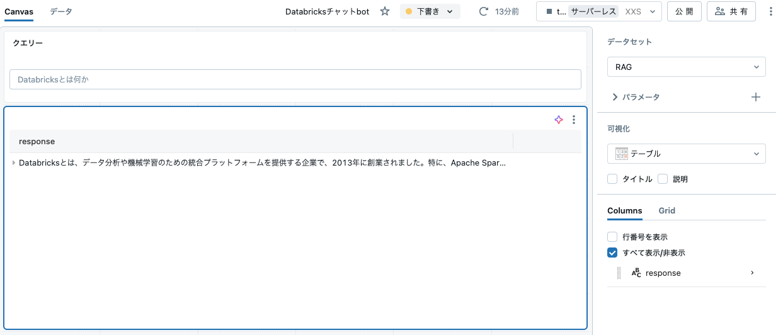The width and height of the screenshot is (783, 335).
Task: Click the Databricksとは何か query input field
Action: [x=295, y=79]
